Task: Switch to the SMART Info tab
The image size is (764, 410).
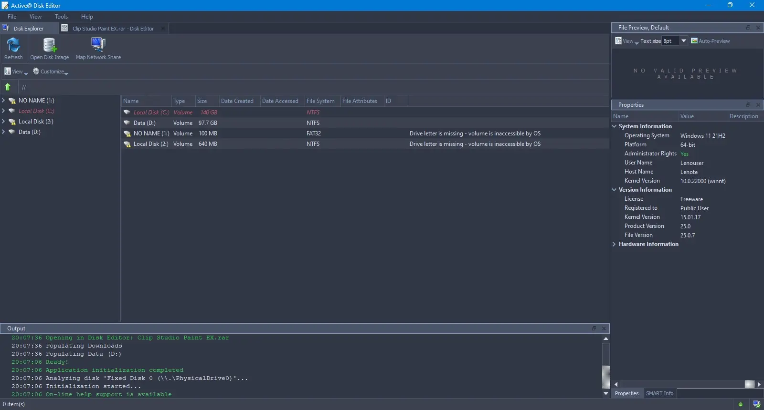Action: pyautogui.click(x=659, y=393)
